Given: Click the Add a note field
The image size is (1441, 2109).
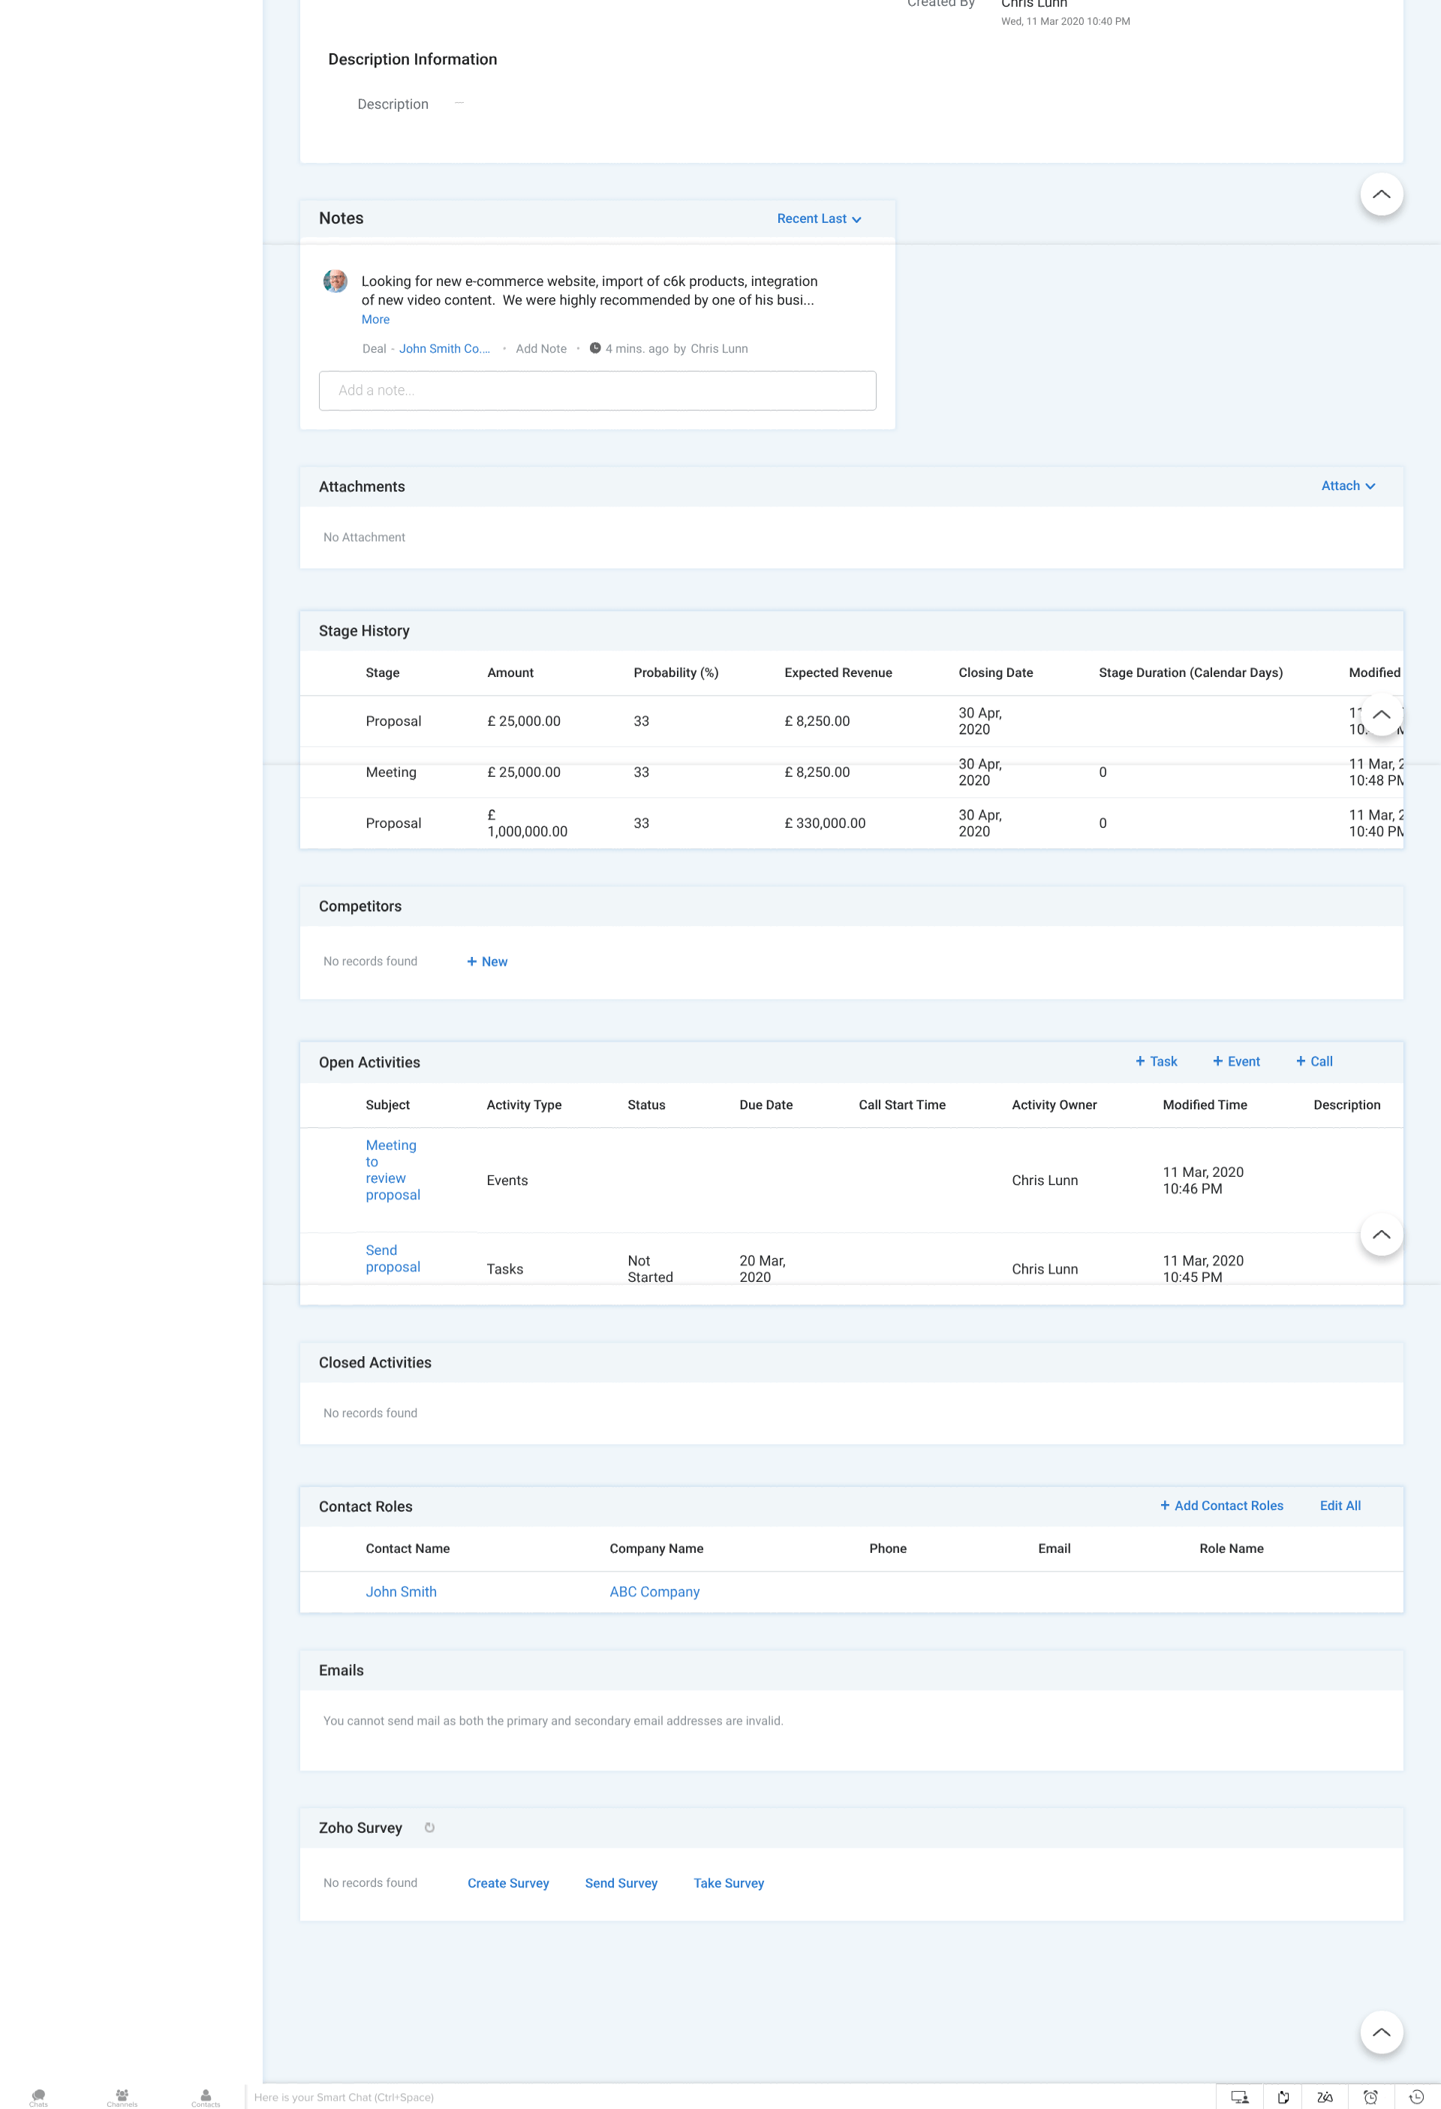Looking at the screenshot, I should click(597, 390).
